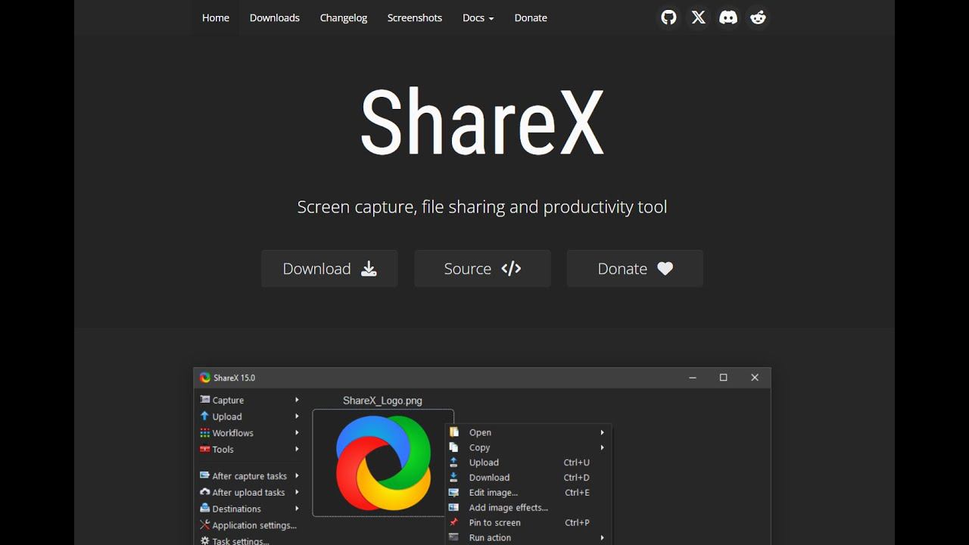Expand the After upload tasks submenu arrow
This screenshot has width=969, height=545.
[297, 492]
